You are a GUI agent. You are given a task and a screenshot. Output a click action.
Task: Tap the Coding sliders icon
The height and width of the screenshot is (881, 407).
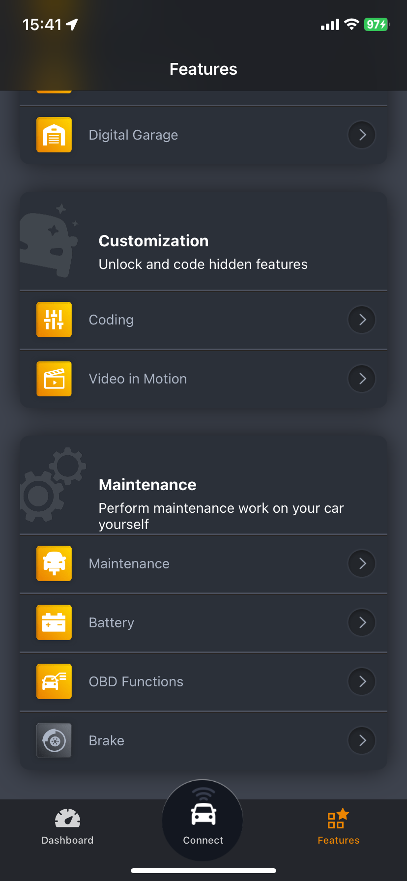(54, 320)
